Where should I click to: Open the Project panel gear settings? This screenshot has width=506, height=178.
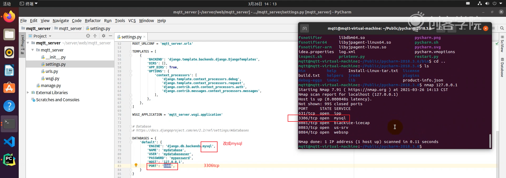(104, 36)
